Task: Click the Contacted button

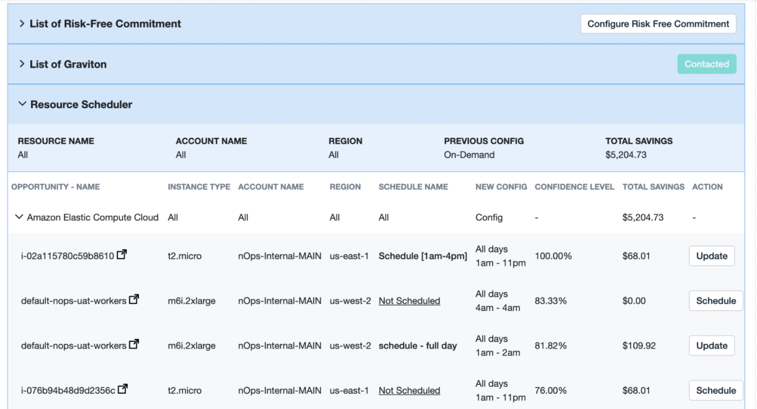Action: (707, 64)
